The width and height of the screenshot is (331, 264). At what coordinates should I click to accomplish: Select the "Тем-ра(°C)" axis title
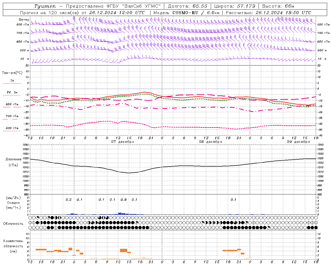pyautogui.click(x=12, y=73)
